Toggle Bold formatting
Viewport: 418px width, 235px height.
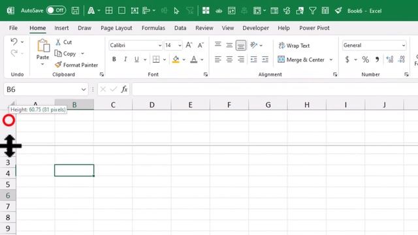point(114,59)
